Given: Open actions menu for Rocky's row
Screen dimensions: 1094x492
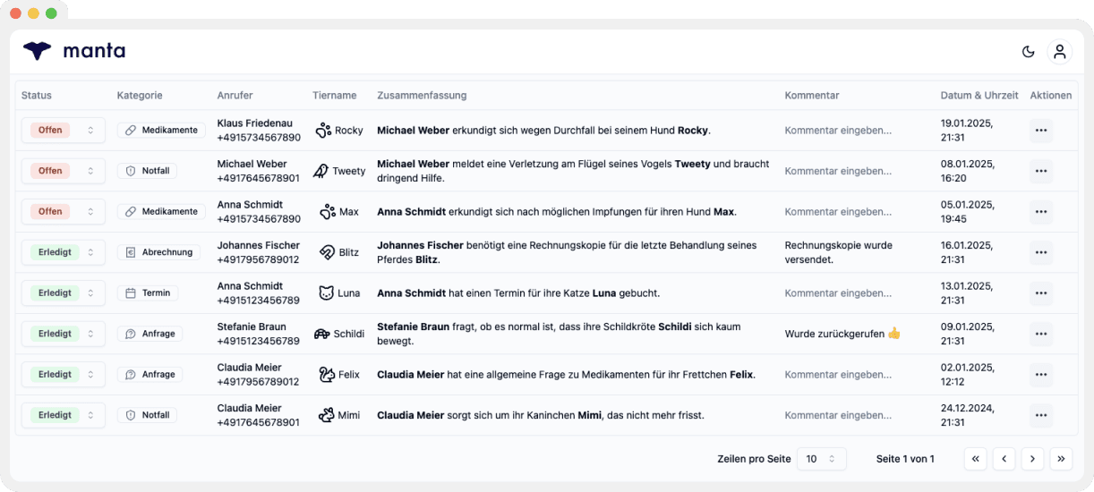Looking at the screenshot, I should point(1040,131).
